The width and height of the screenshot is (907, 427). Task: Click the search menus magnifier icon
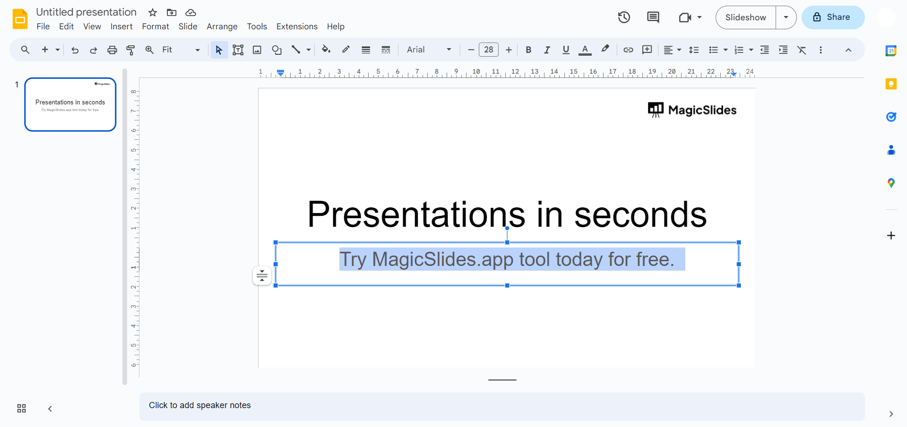[25, 50]
